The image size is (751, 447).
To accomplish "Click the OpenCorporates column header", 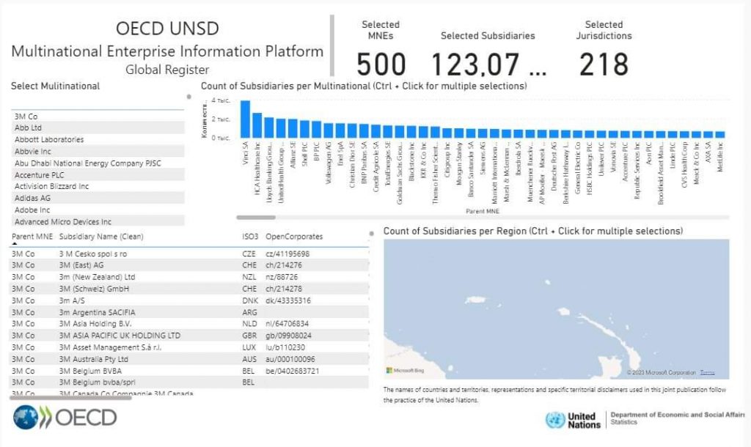I will pyautogui.click(x=294, y=237).
